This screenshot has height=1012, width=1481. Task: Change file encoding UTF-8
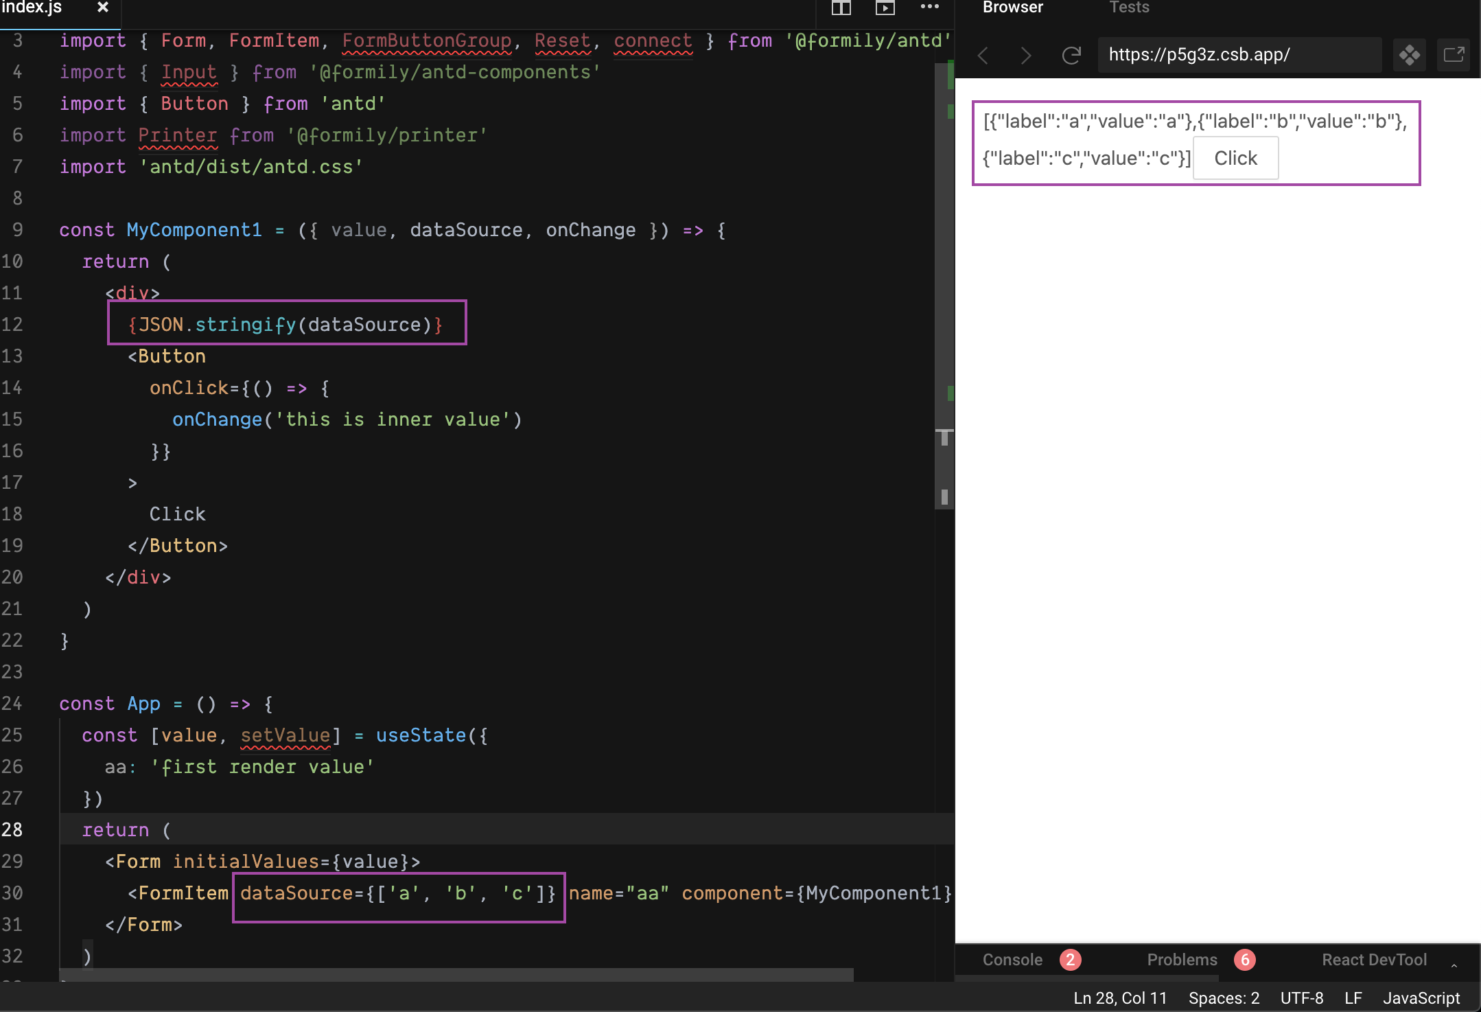point(1301,998)
